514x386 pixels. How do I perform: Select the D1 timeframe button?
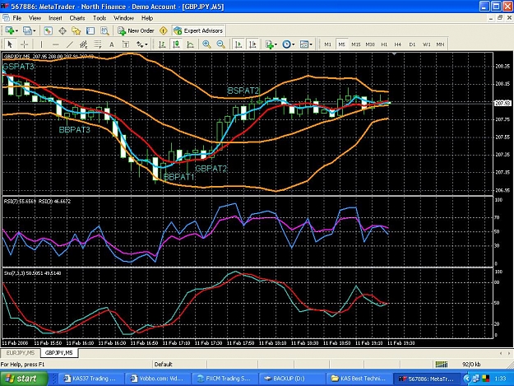pos(412,44)
